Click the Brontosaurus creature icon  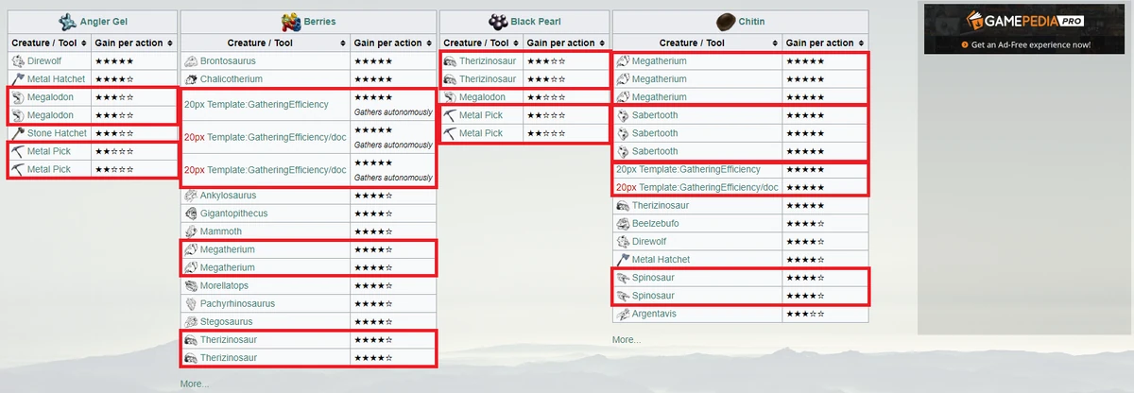(191, 60)
